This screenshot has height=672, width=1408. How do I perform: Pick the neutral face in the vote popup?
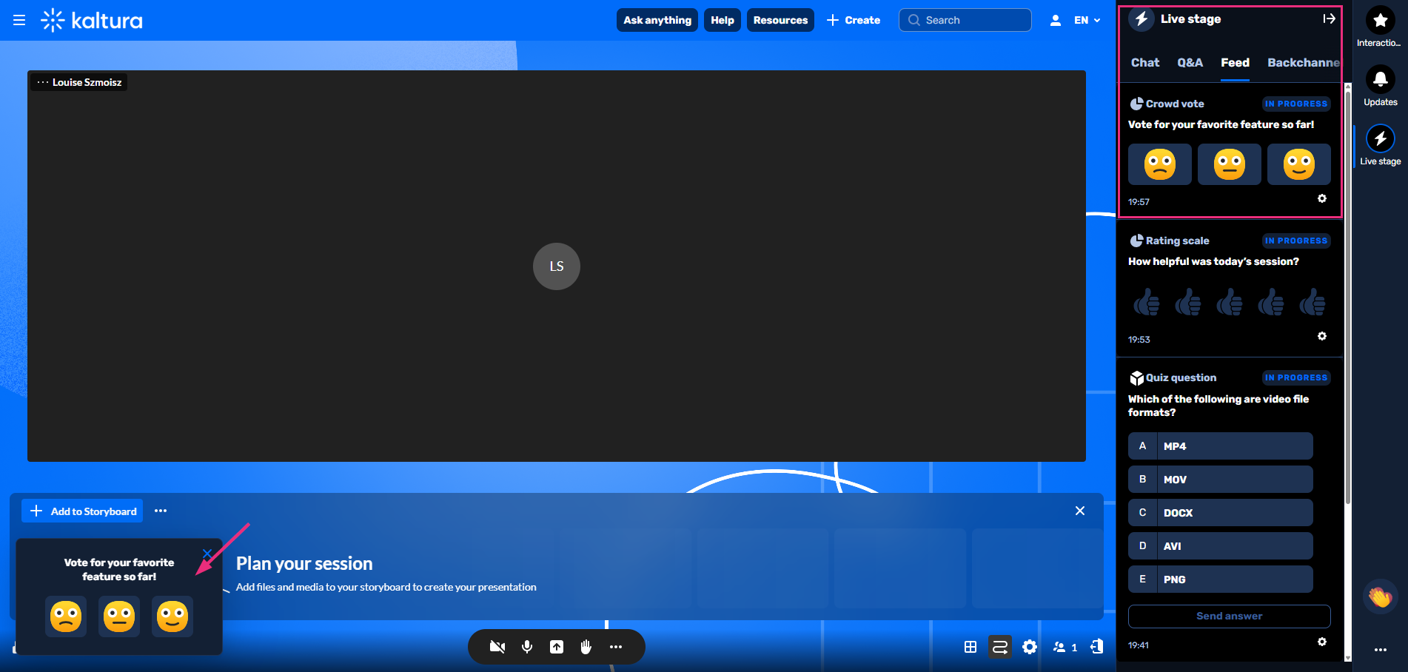[x=119, y=616]
